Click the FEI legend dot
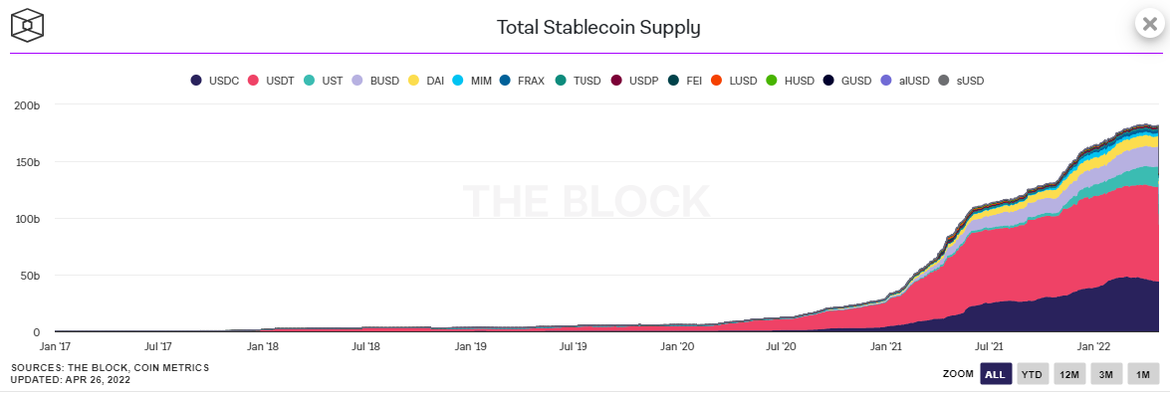The image size is (1170, 395). 672,81
